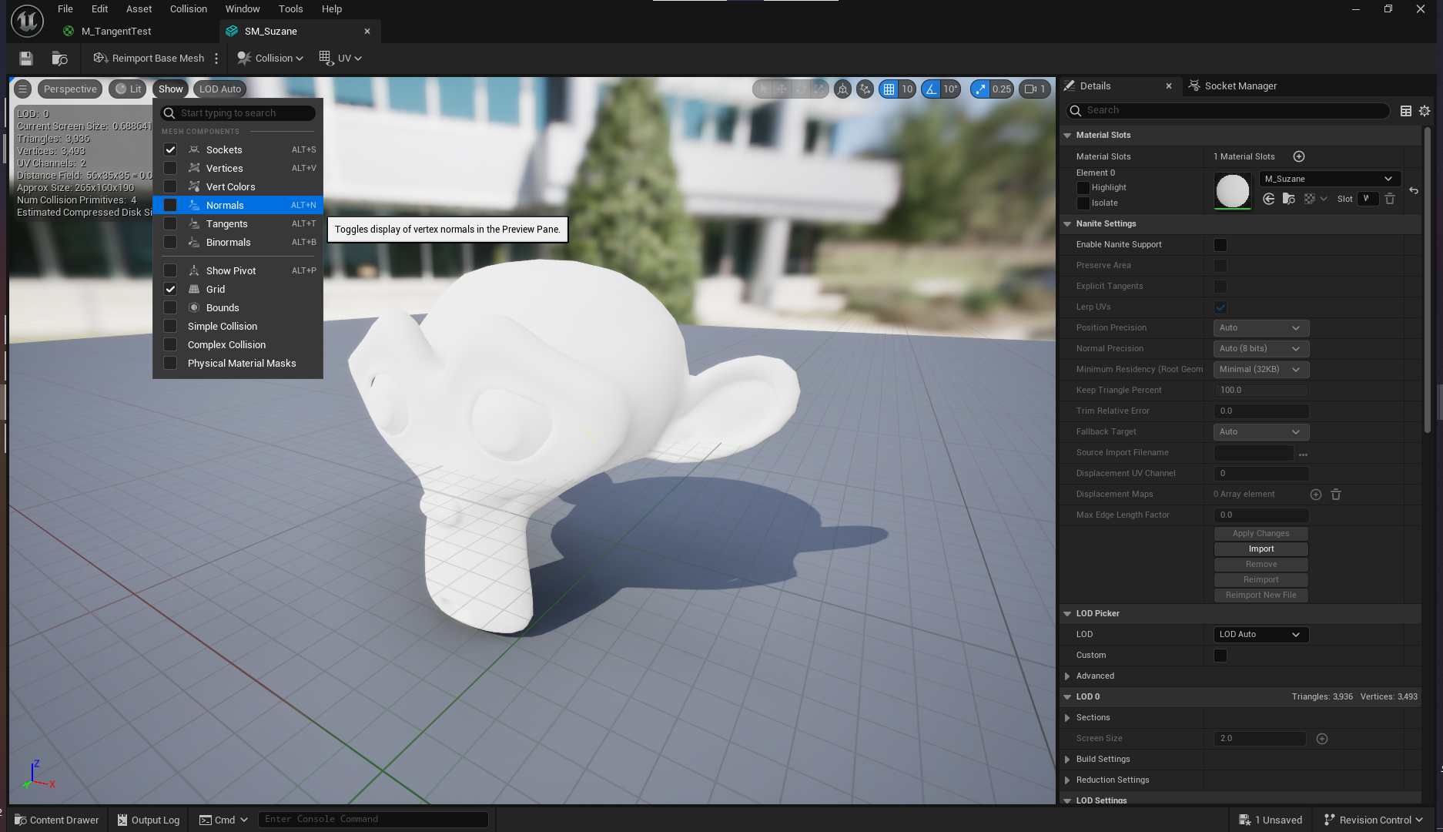Click the Unreal Engine logo icon
Screen dimensions: 1443x832
click(27, 21)
